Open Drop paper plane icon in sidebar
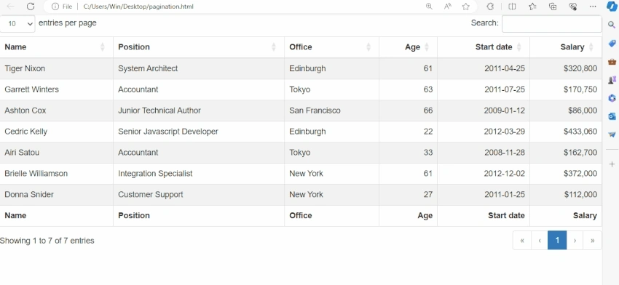Viewport: 619px width, 285px height. (x=612, y=135)
